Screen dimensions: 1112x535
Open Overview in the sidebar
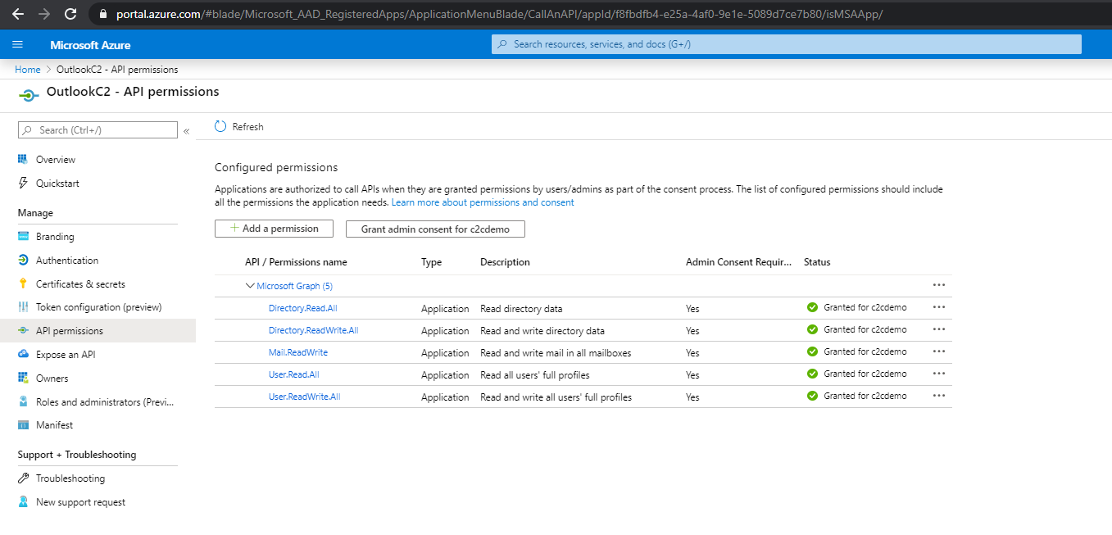(x=56, y=160)
